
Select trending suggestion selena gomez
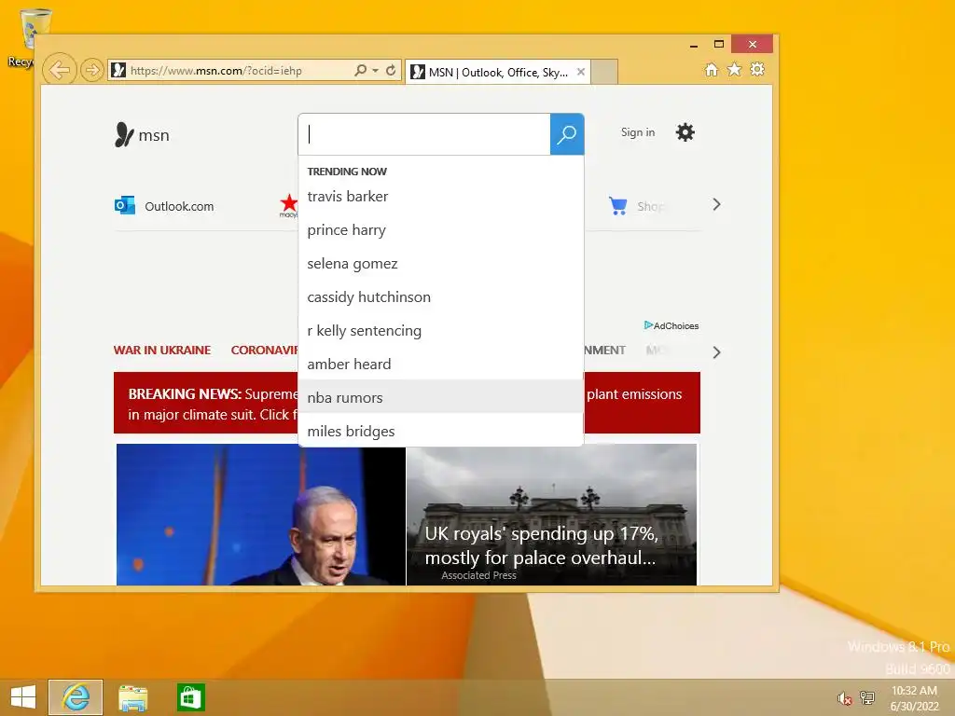(x=441, y=263)
